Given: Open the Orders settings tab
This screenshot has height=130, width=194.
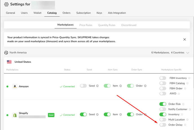Looking at the screenshot, I should [67, 13].
